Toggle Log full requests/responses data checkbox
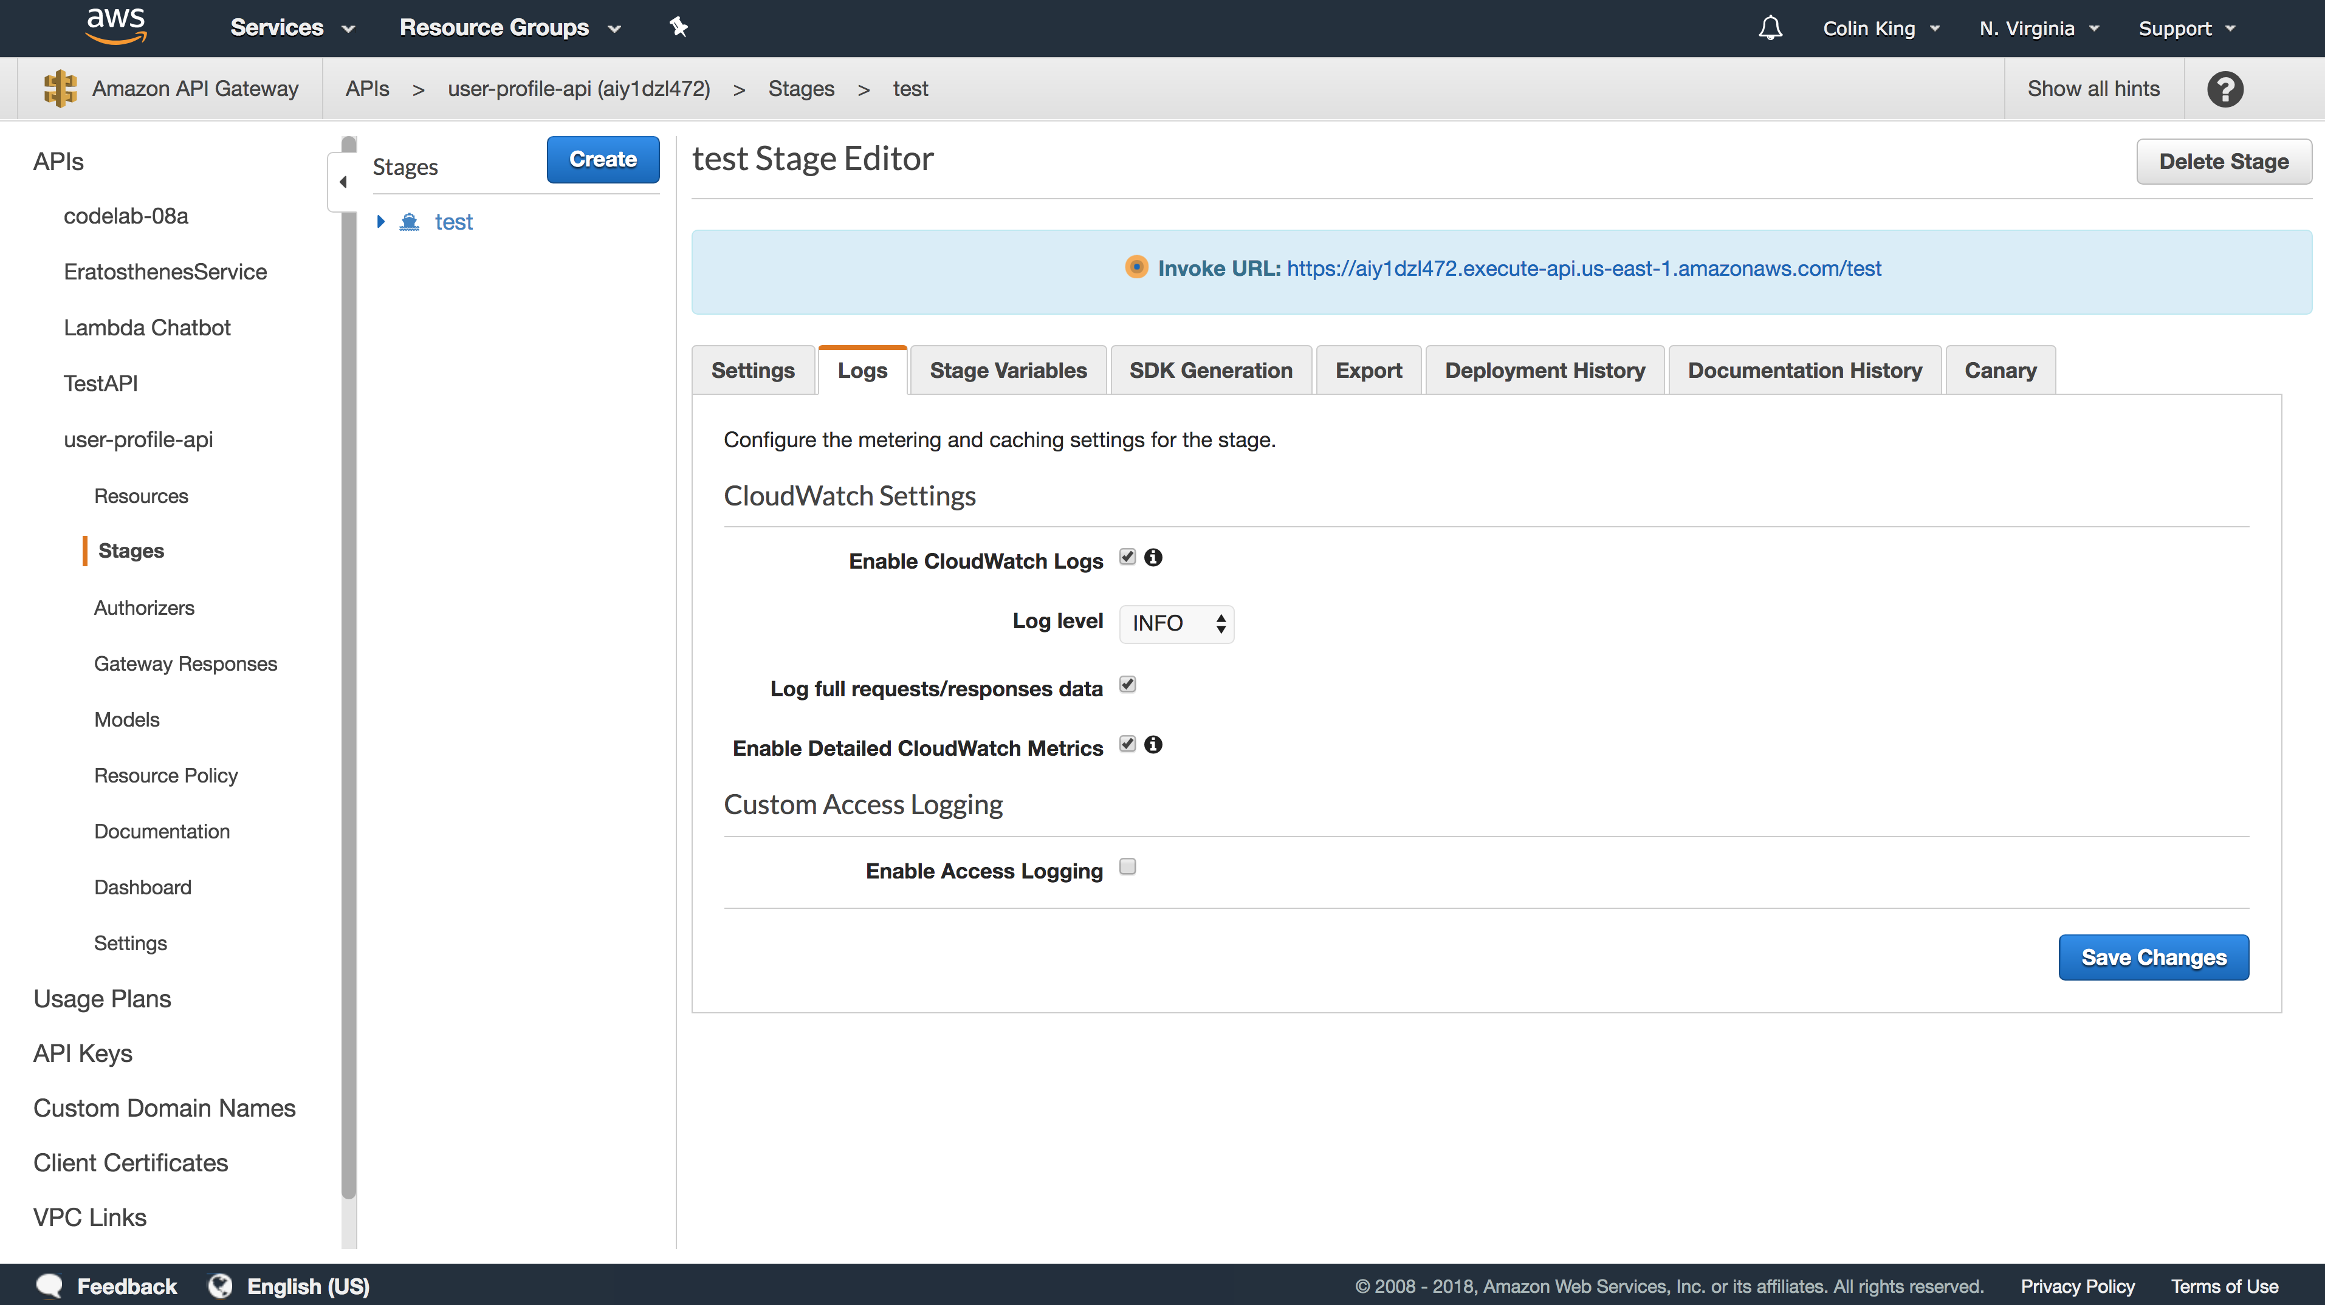Screen dimensions: 2325x1305 [1127, 685]
